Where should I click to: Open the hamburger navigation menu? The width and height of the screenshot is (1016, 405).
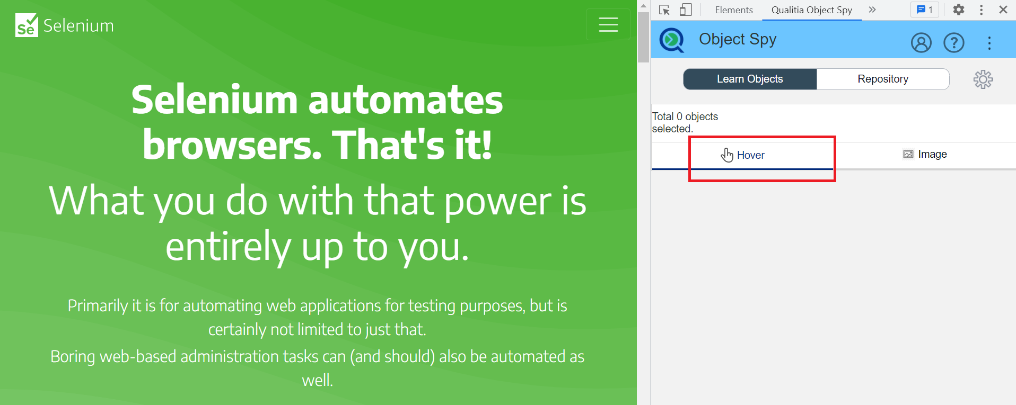(608, 25)
